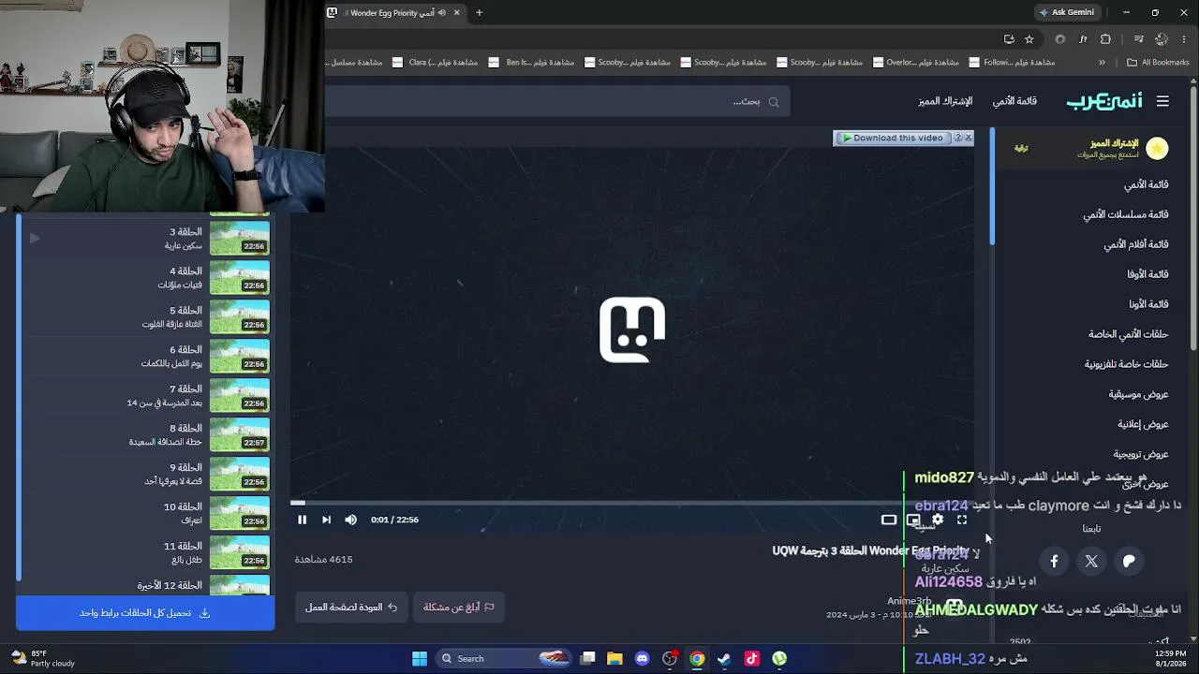Image resolution: width=1199 pixels, height=674 pixels.
Task: Select episode الحلقة 11 title in list
Action: click(x=183, y=546)
